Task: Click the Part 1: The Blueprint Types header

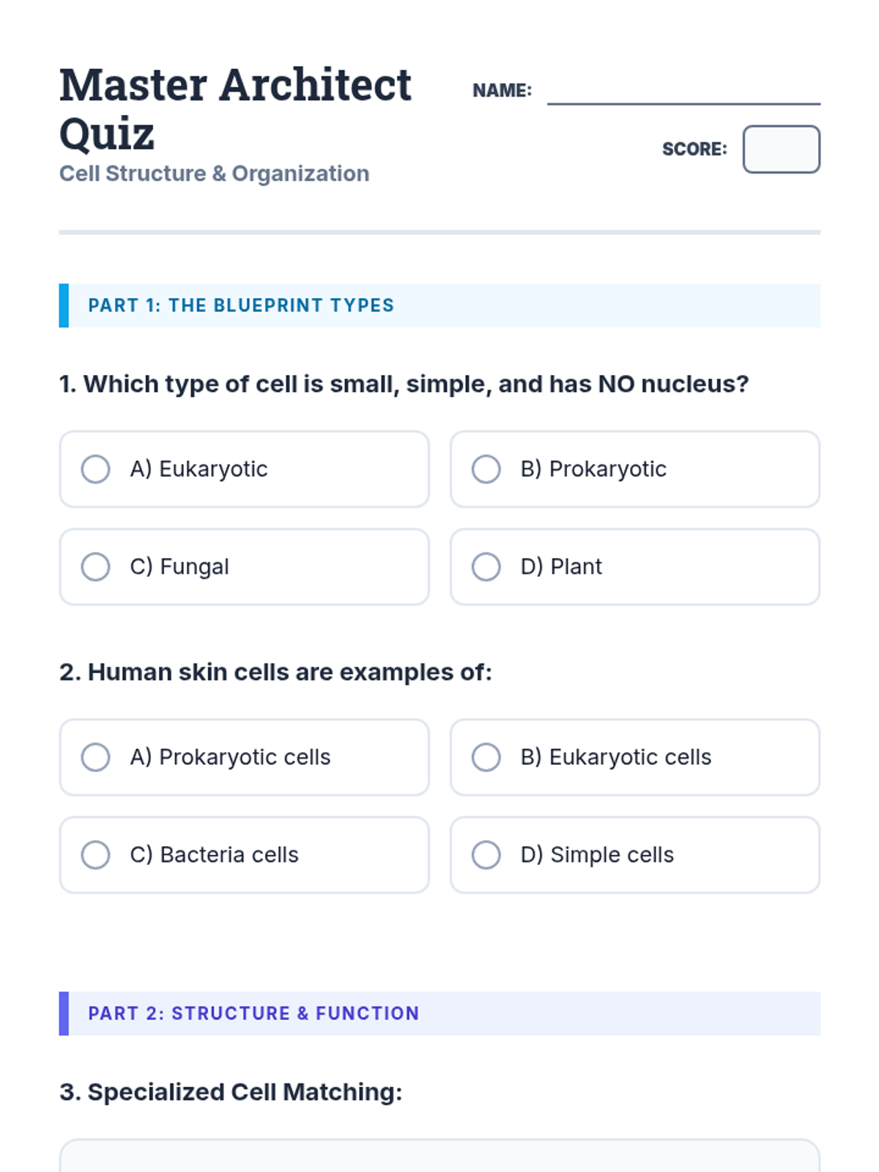Action: [241, 305]
